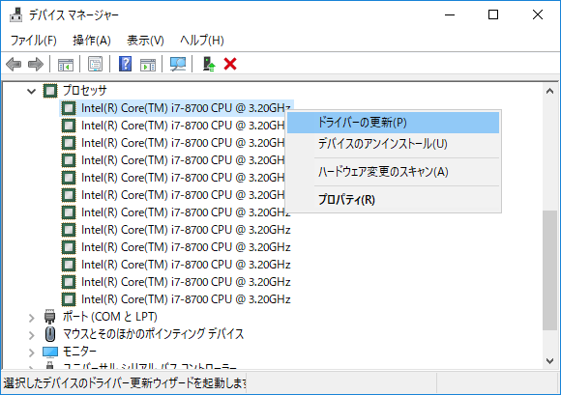
Task: Open the Properties toolbar icon
Action: pyautogui.click(x=95, y=65)
